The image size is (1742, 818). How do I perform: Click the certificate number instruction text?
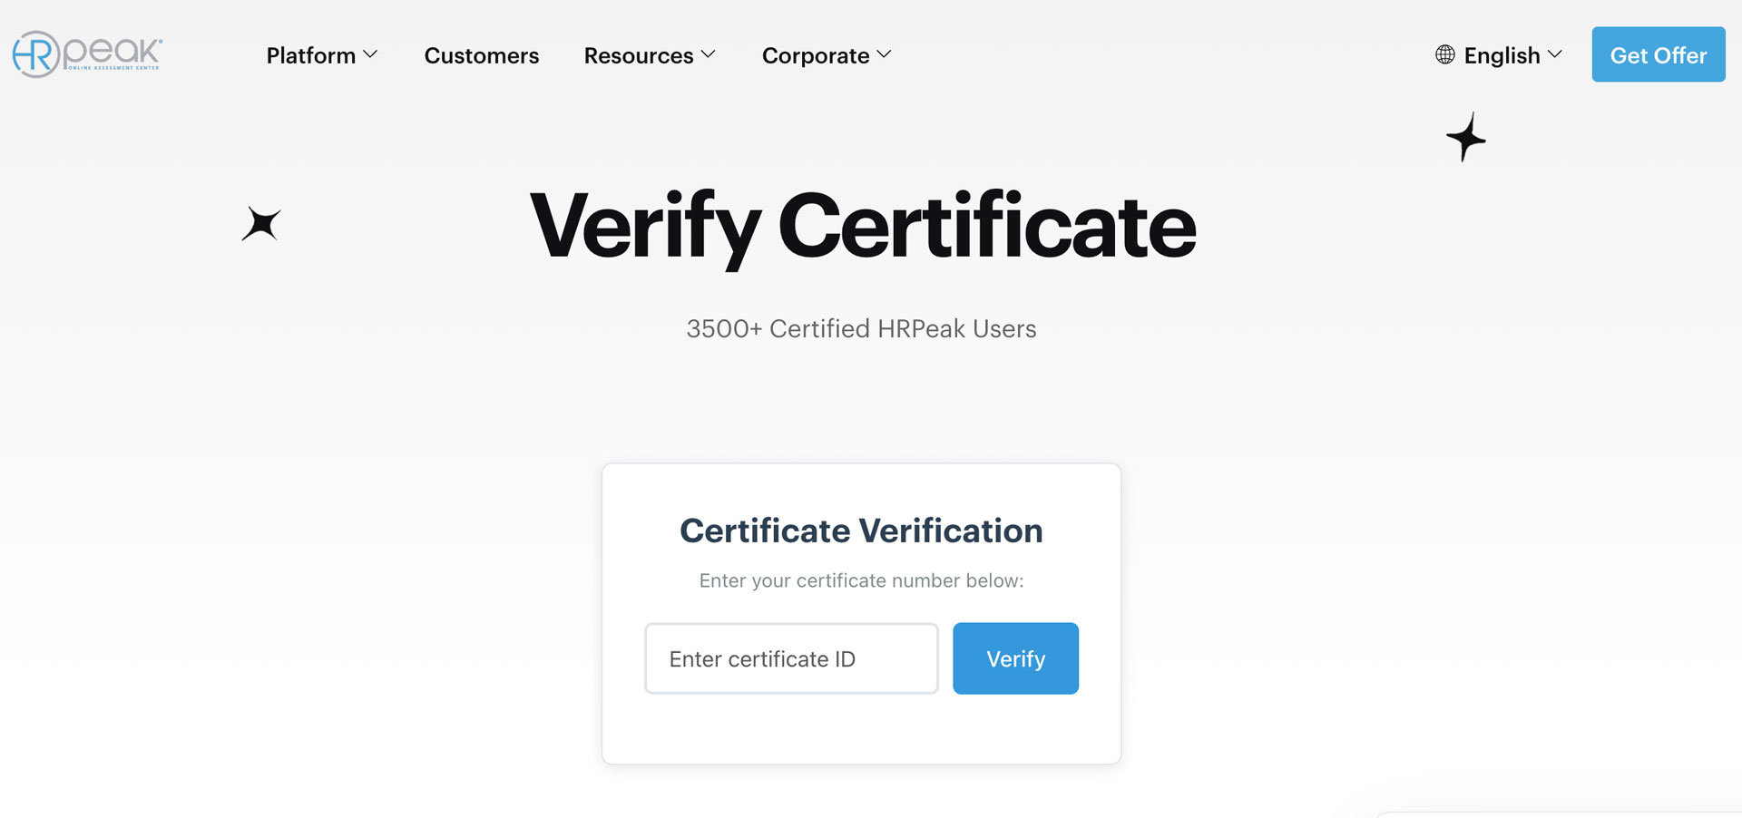(x=861, y=580)
